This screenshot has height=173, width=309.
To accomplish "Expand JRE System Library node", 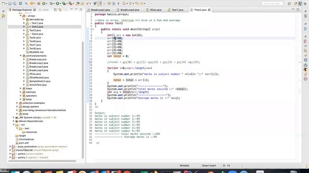I will tap(14, 117).
